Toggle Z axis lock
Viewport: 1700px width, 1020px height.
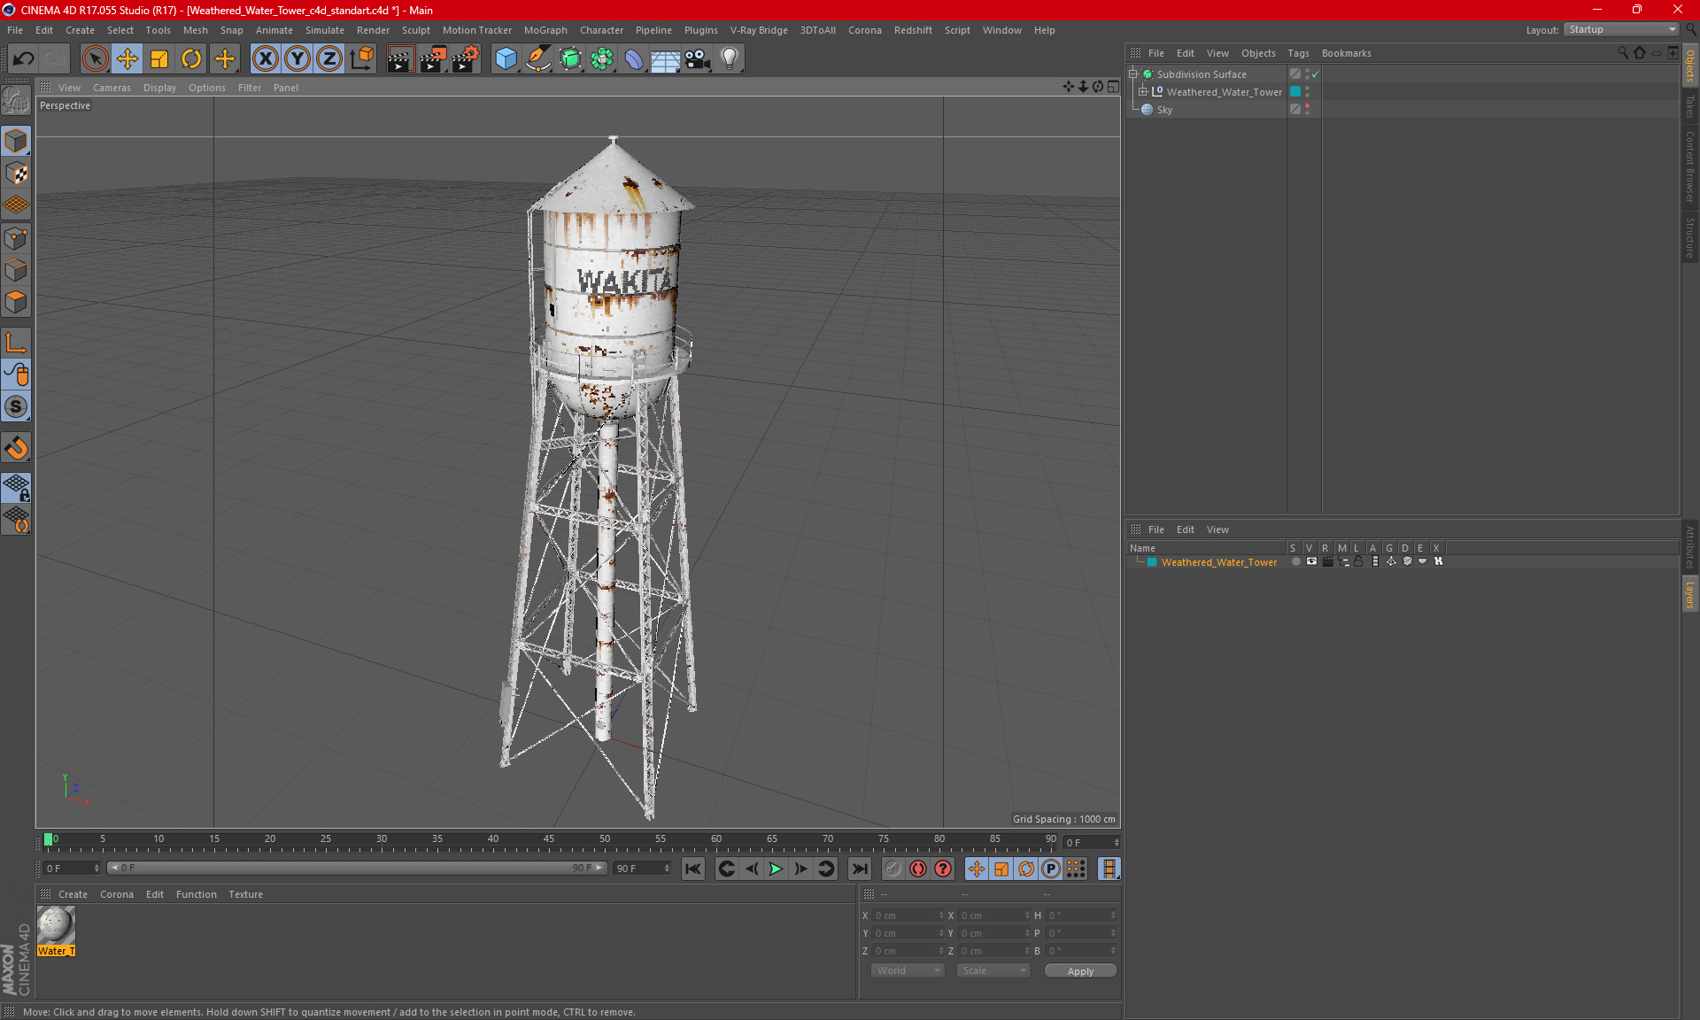329,59
